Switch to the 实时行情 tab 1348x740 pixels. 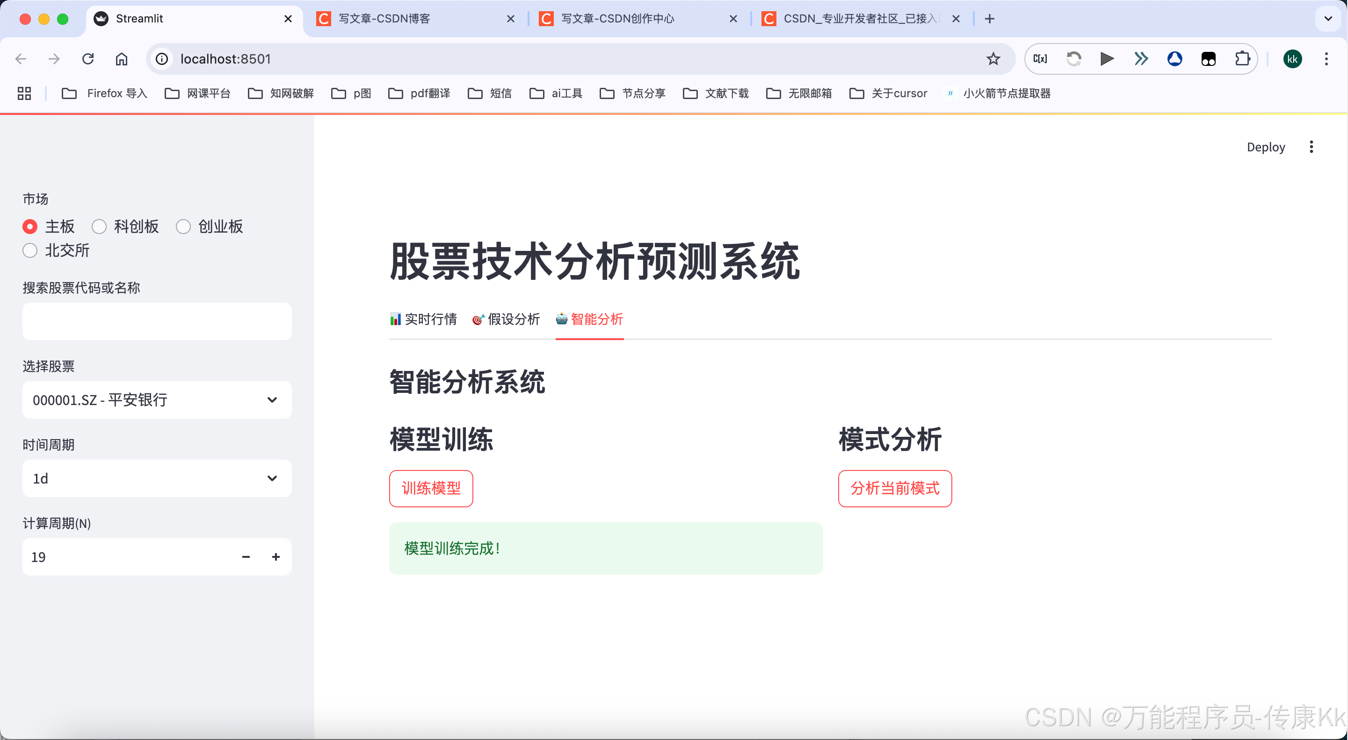(x=423, y=319)
